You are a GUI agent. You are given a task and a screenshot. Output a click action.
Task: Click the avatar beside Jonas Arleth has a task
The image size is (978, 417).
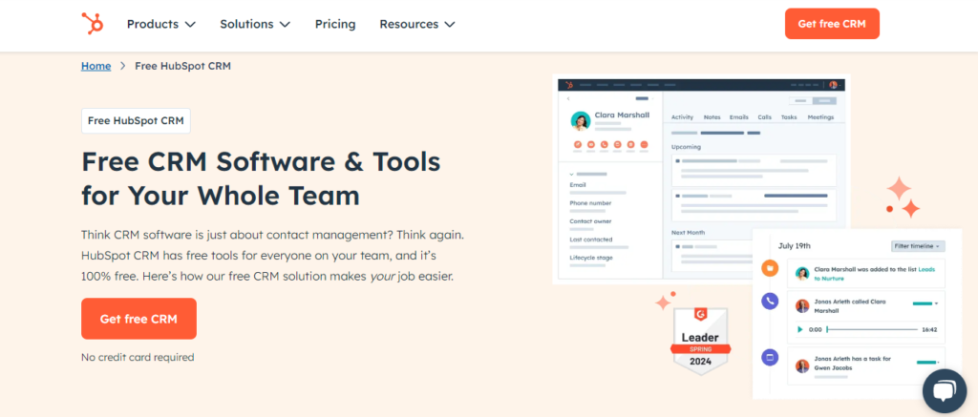pyautogui.click(x=802, y=365)
